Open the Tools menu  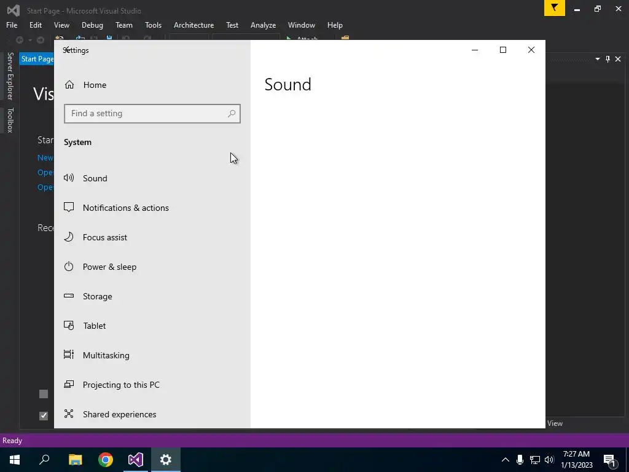[153, 25]
